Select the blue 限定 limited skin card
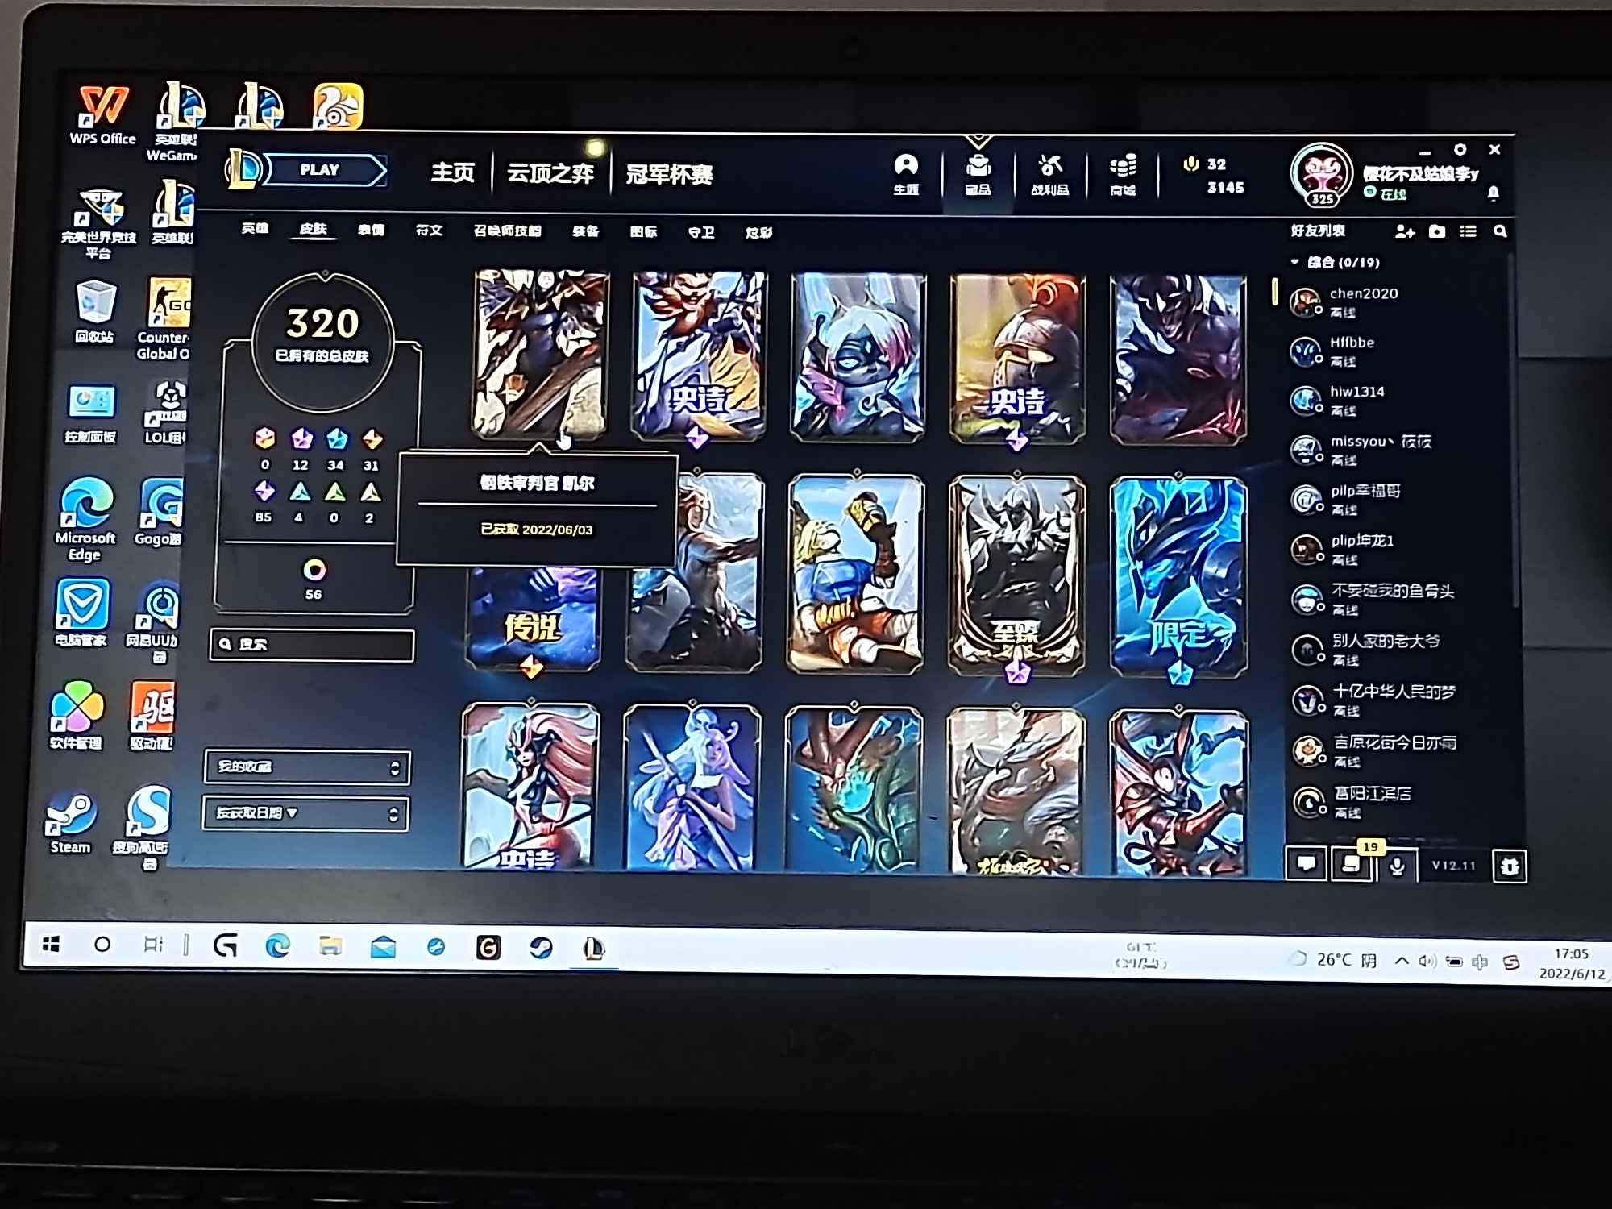 tap(1178, 577)
